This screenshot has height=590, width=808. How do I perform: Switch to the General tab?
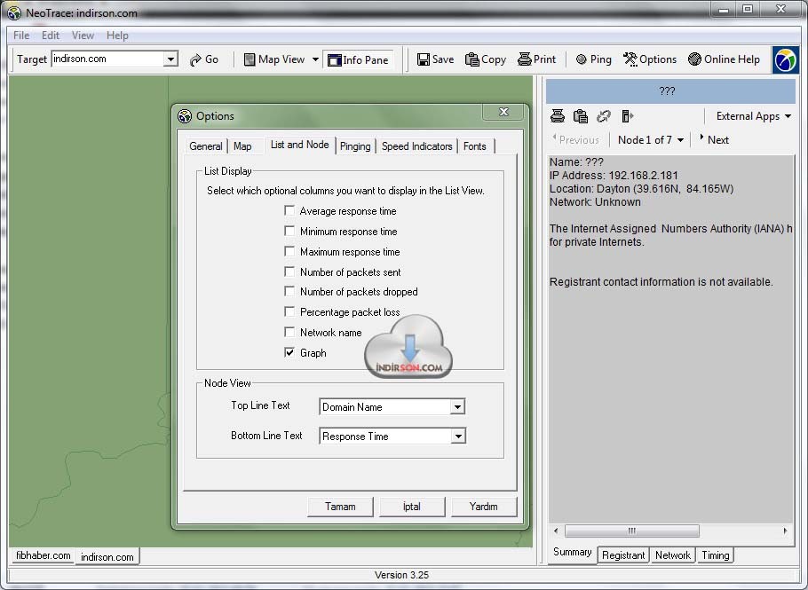pos(206,146)
